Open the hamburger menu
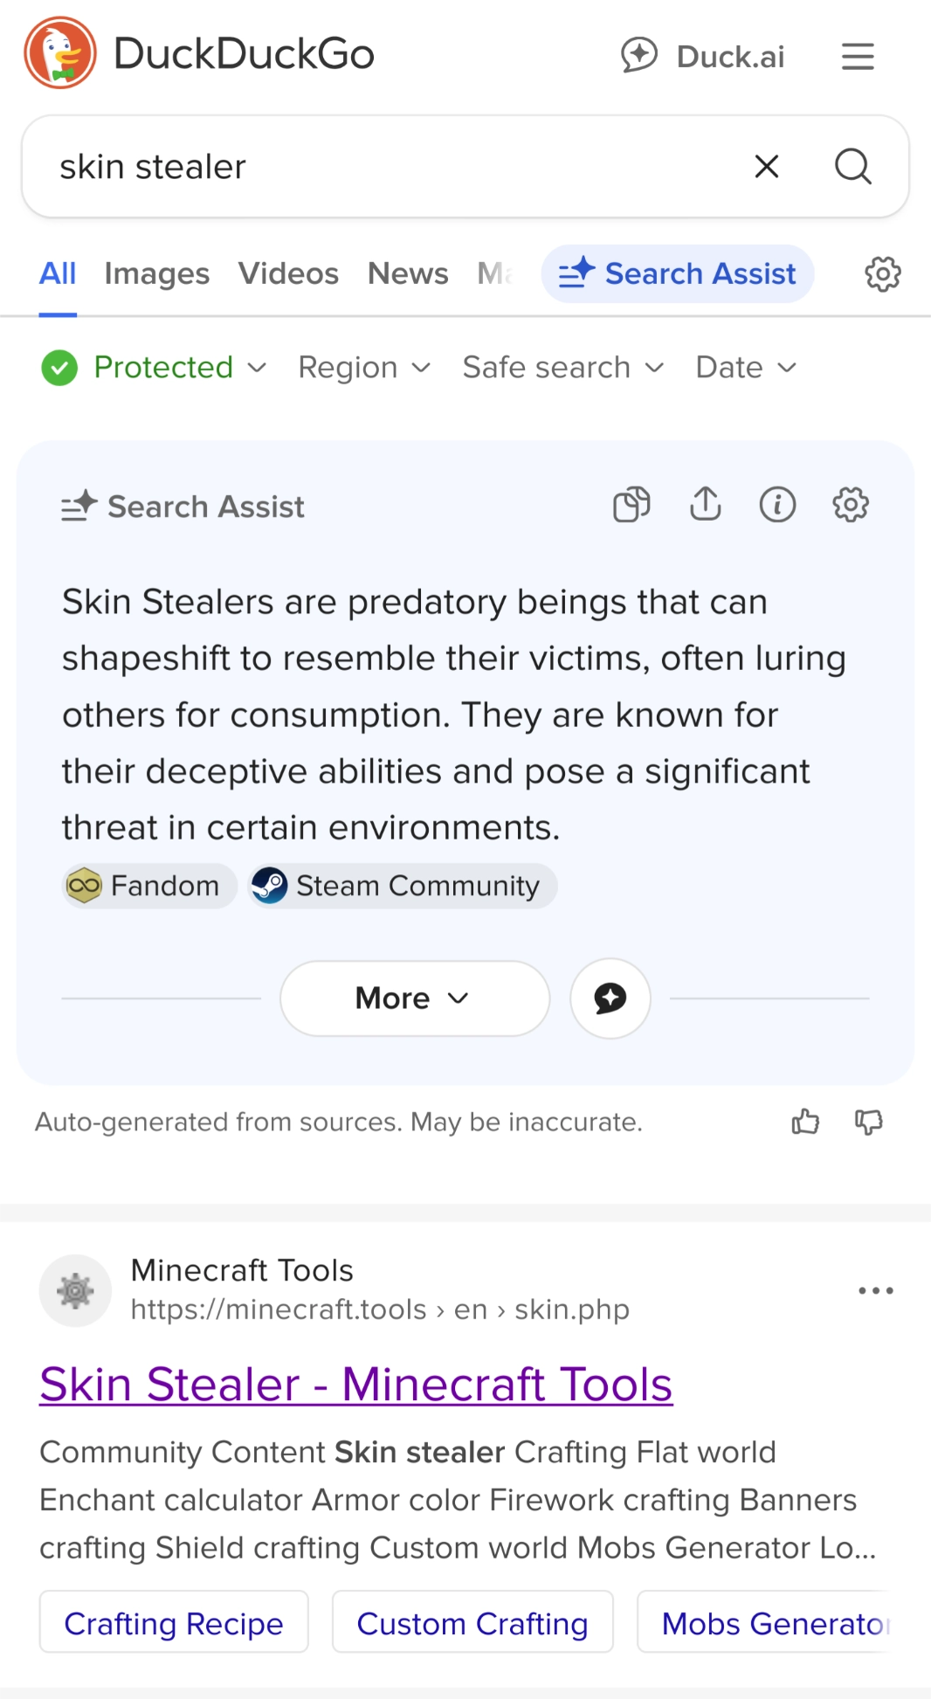Screen dimensions: 931x1699 858,55
